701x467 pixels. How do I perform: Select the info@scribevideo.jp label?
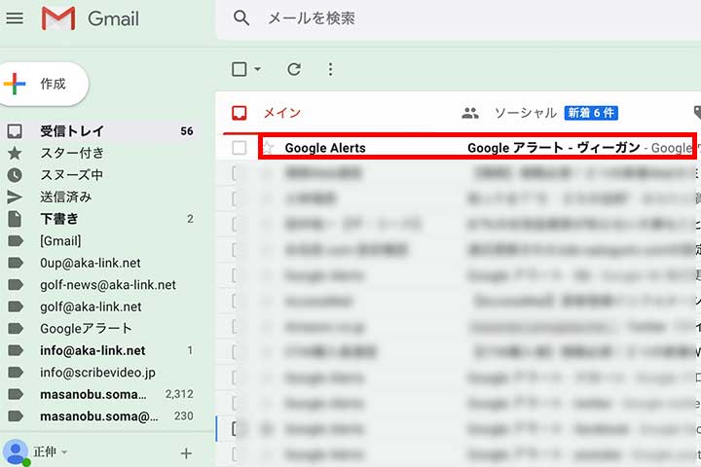tap(98, 373)
